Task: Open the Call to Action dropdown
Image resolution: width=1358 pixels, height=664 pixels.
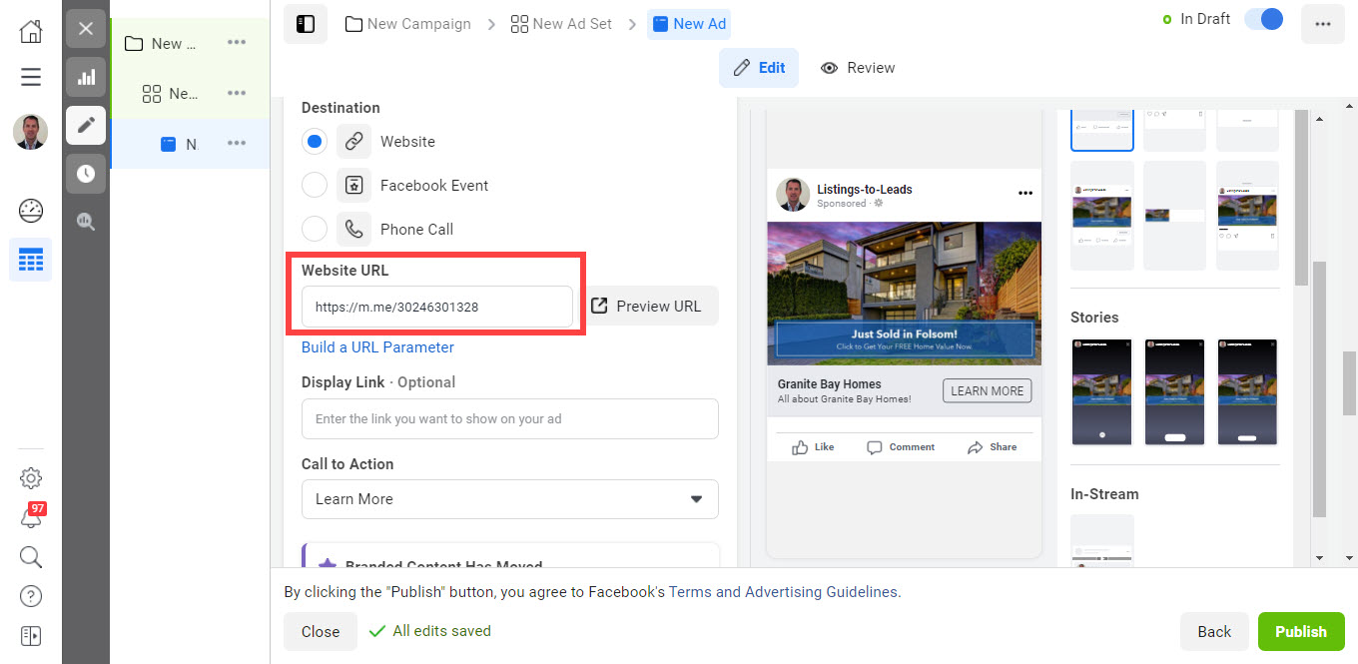Action: coord(509,499)
